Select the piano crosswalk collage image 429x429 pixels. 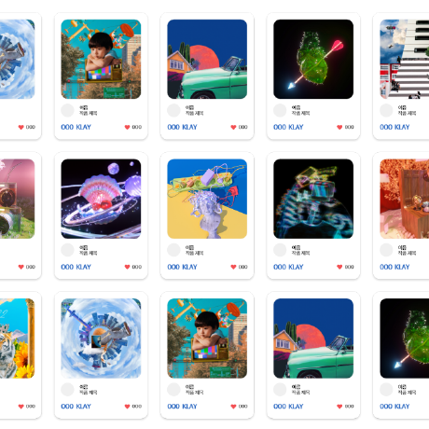click(x=405, y=59)
